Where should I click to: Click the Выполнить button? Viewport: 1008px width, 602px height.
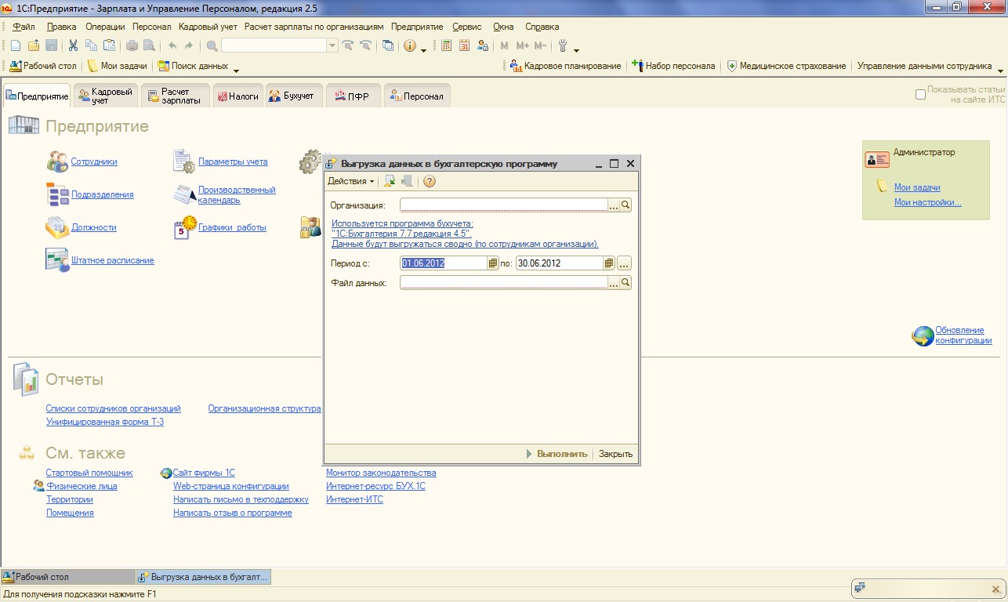point(556,454)
